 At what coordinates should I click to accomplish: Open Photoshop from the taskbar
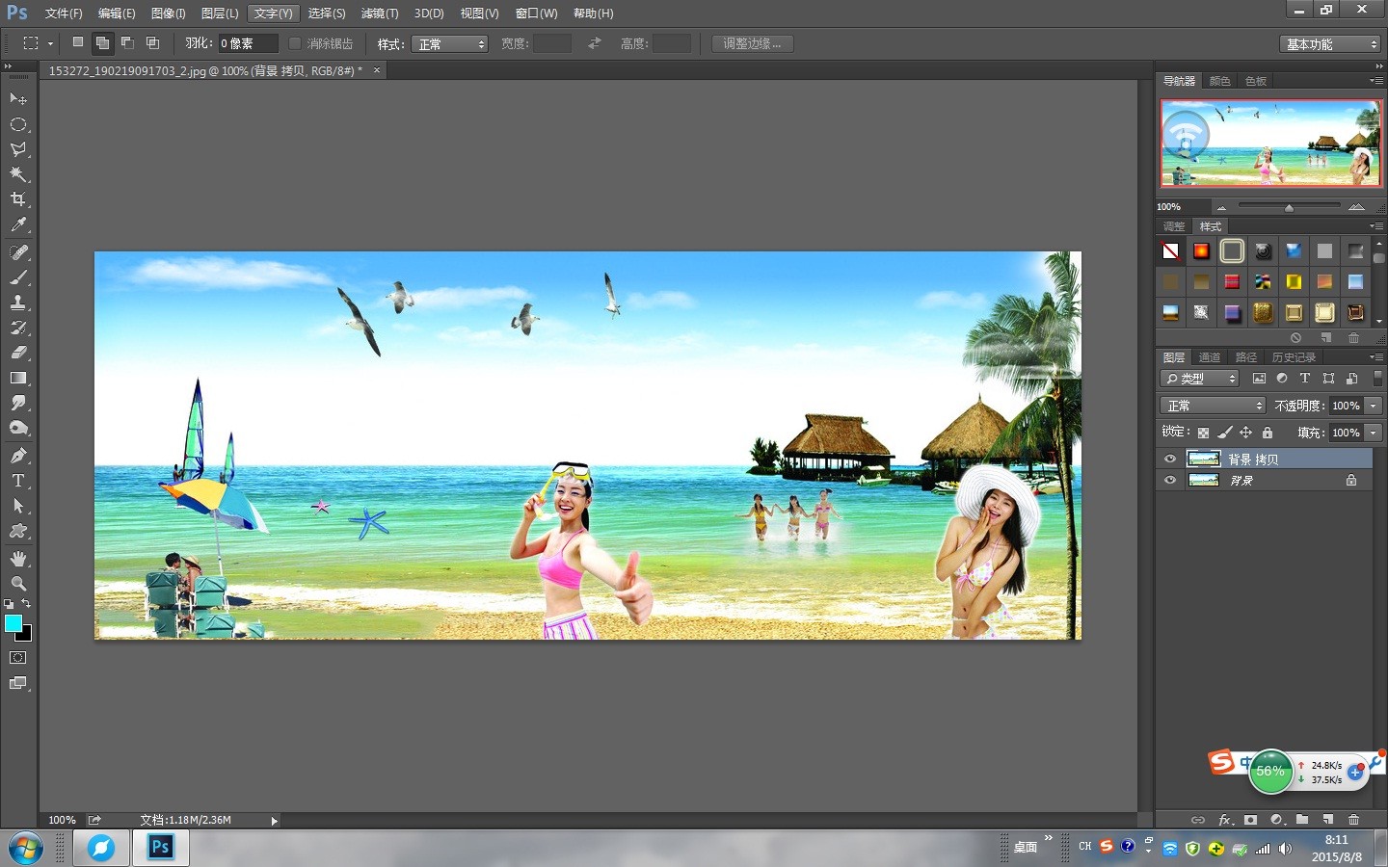160,848
